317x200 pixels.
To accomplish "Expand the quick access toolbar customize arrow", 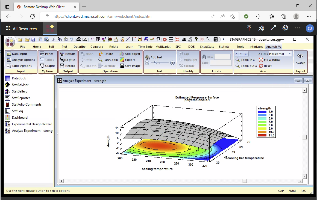I will [x=224, y=39].
